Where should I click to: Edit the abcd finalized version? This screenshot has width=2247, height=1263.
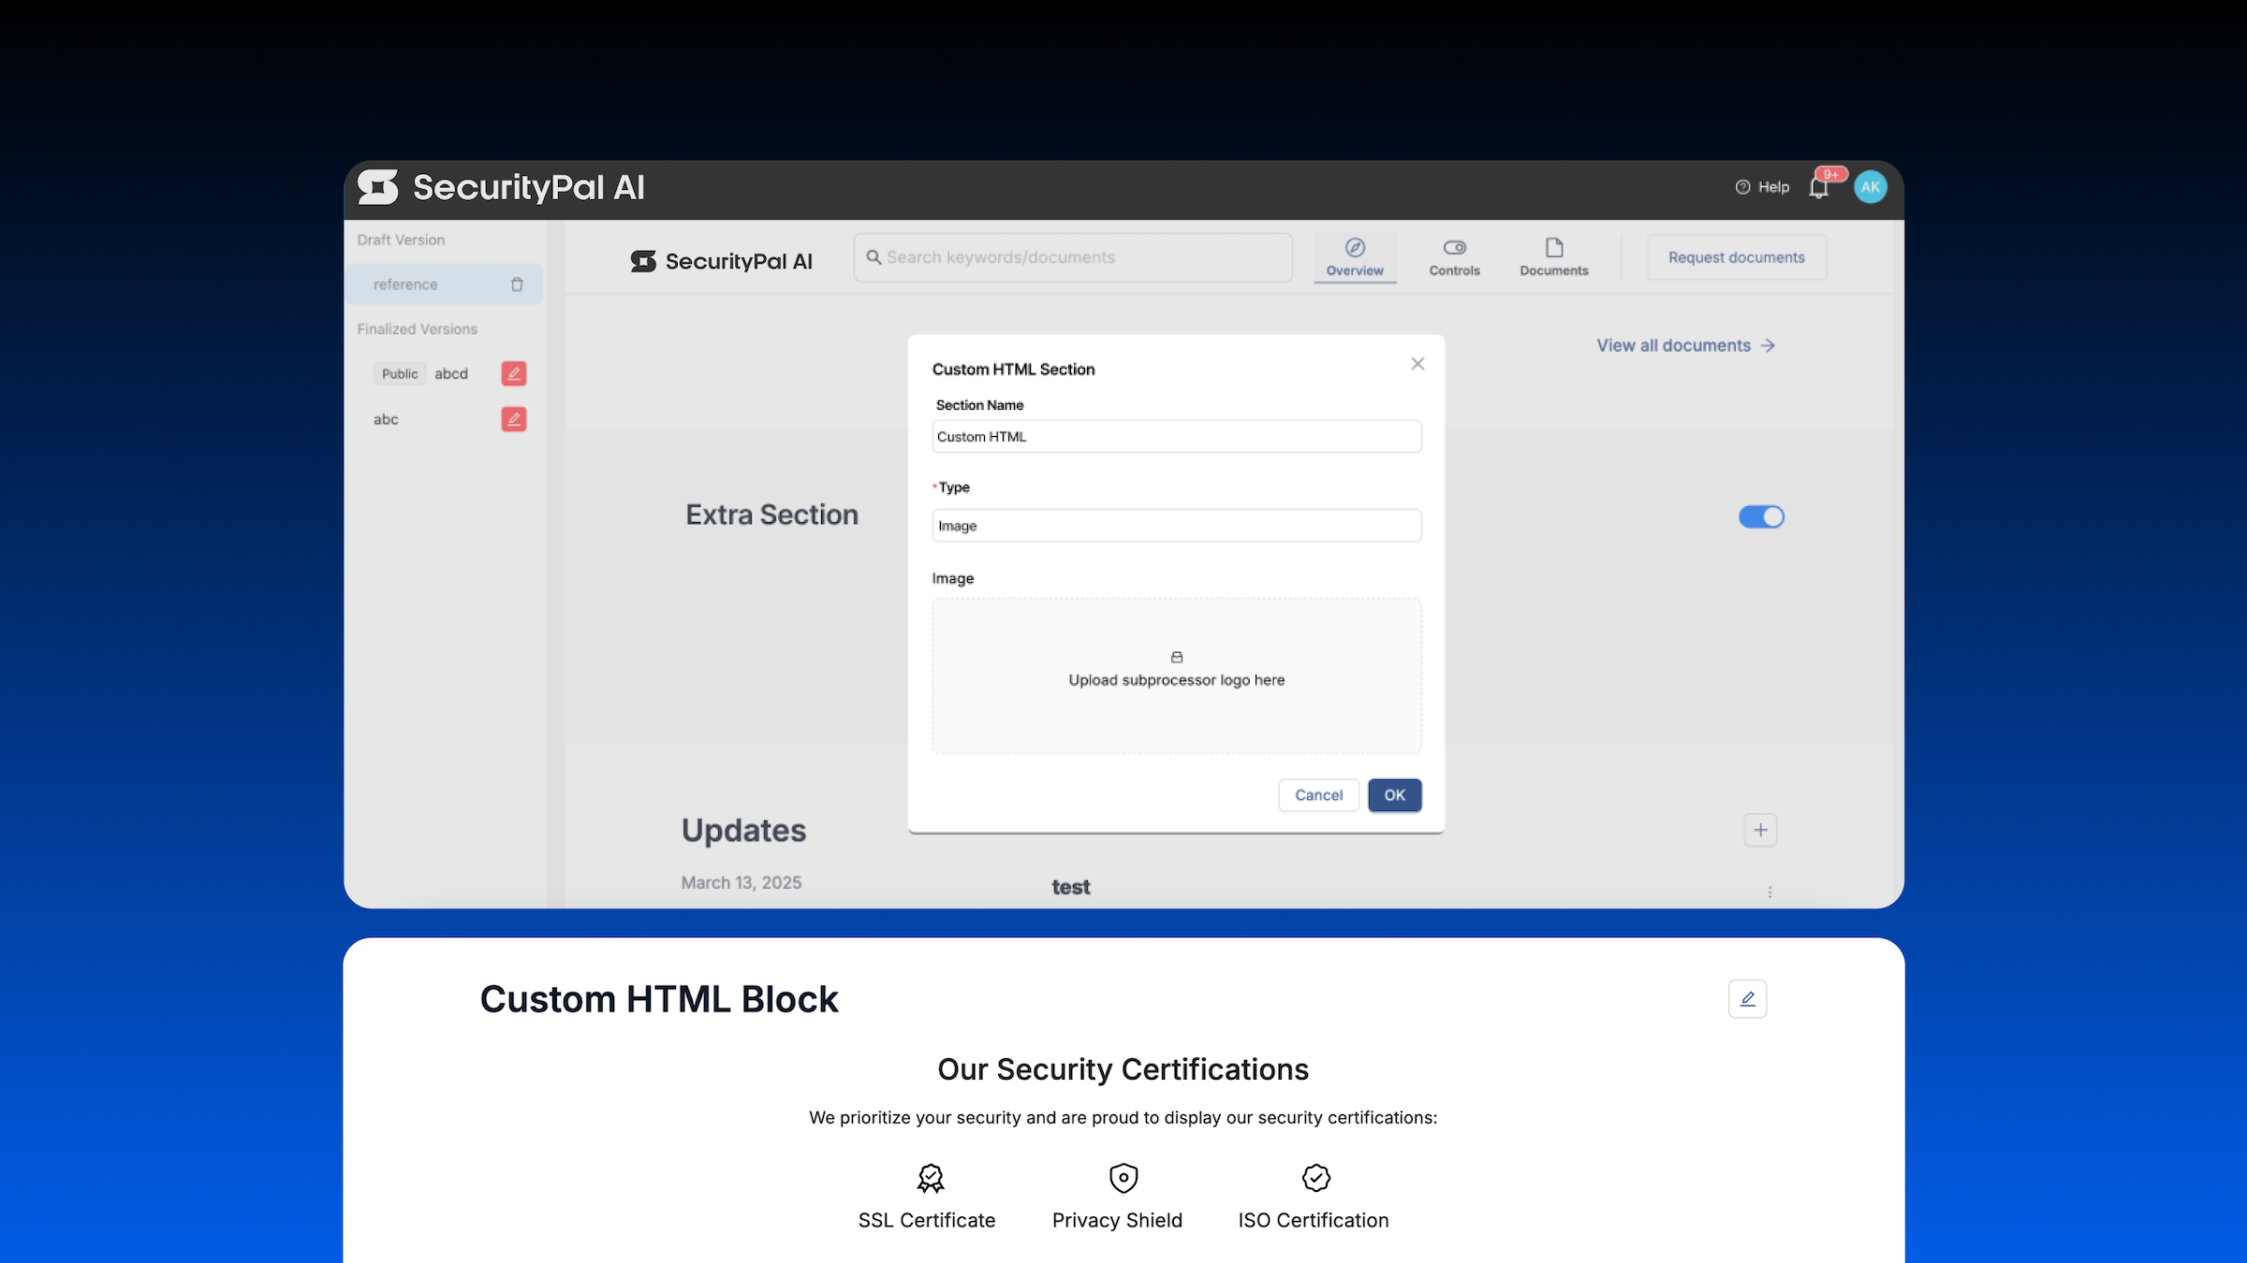513,373
